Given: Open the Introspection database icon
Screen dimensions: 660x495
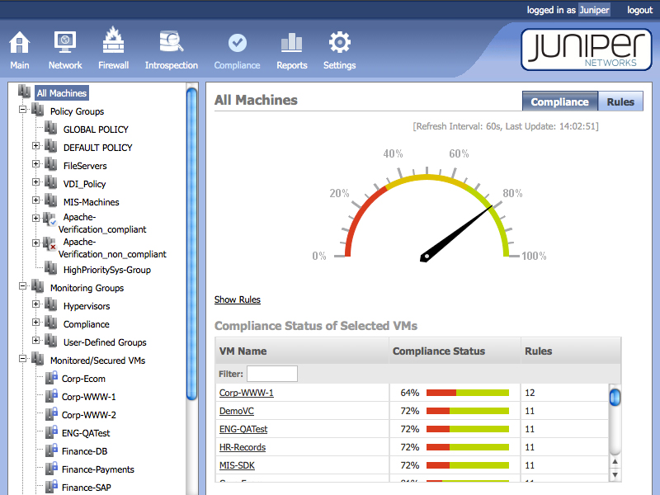Looking at the screenshot, I should [172, 41].
